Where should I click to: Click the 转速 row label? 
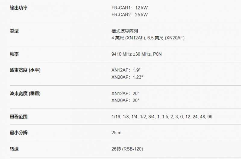[14, 149]
